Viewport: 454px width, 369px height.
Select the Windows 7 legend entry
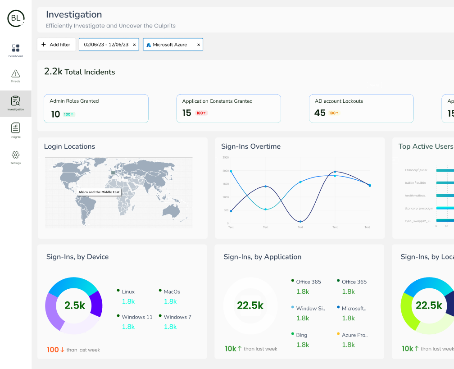[x=175, y=322]
